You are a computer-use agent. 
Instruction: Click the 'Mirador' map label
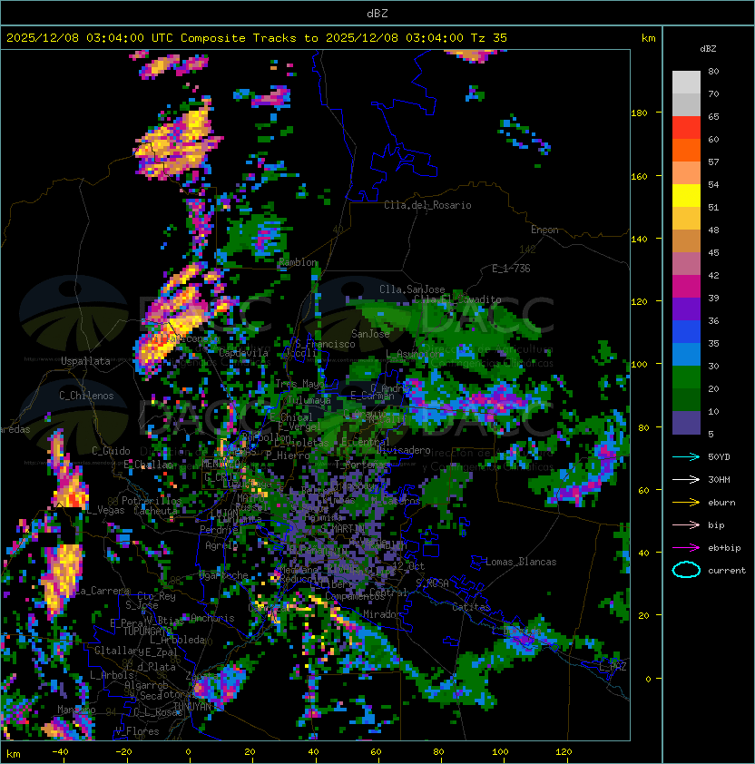[383, 614]
